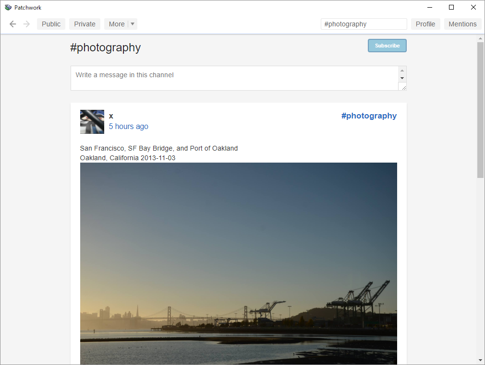Expand the More dropdown arrow
This screenshot has width=485, height=365.
(x=133, y=24)
